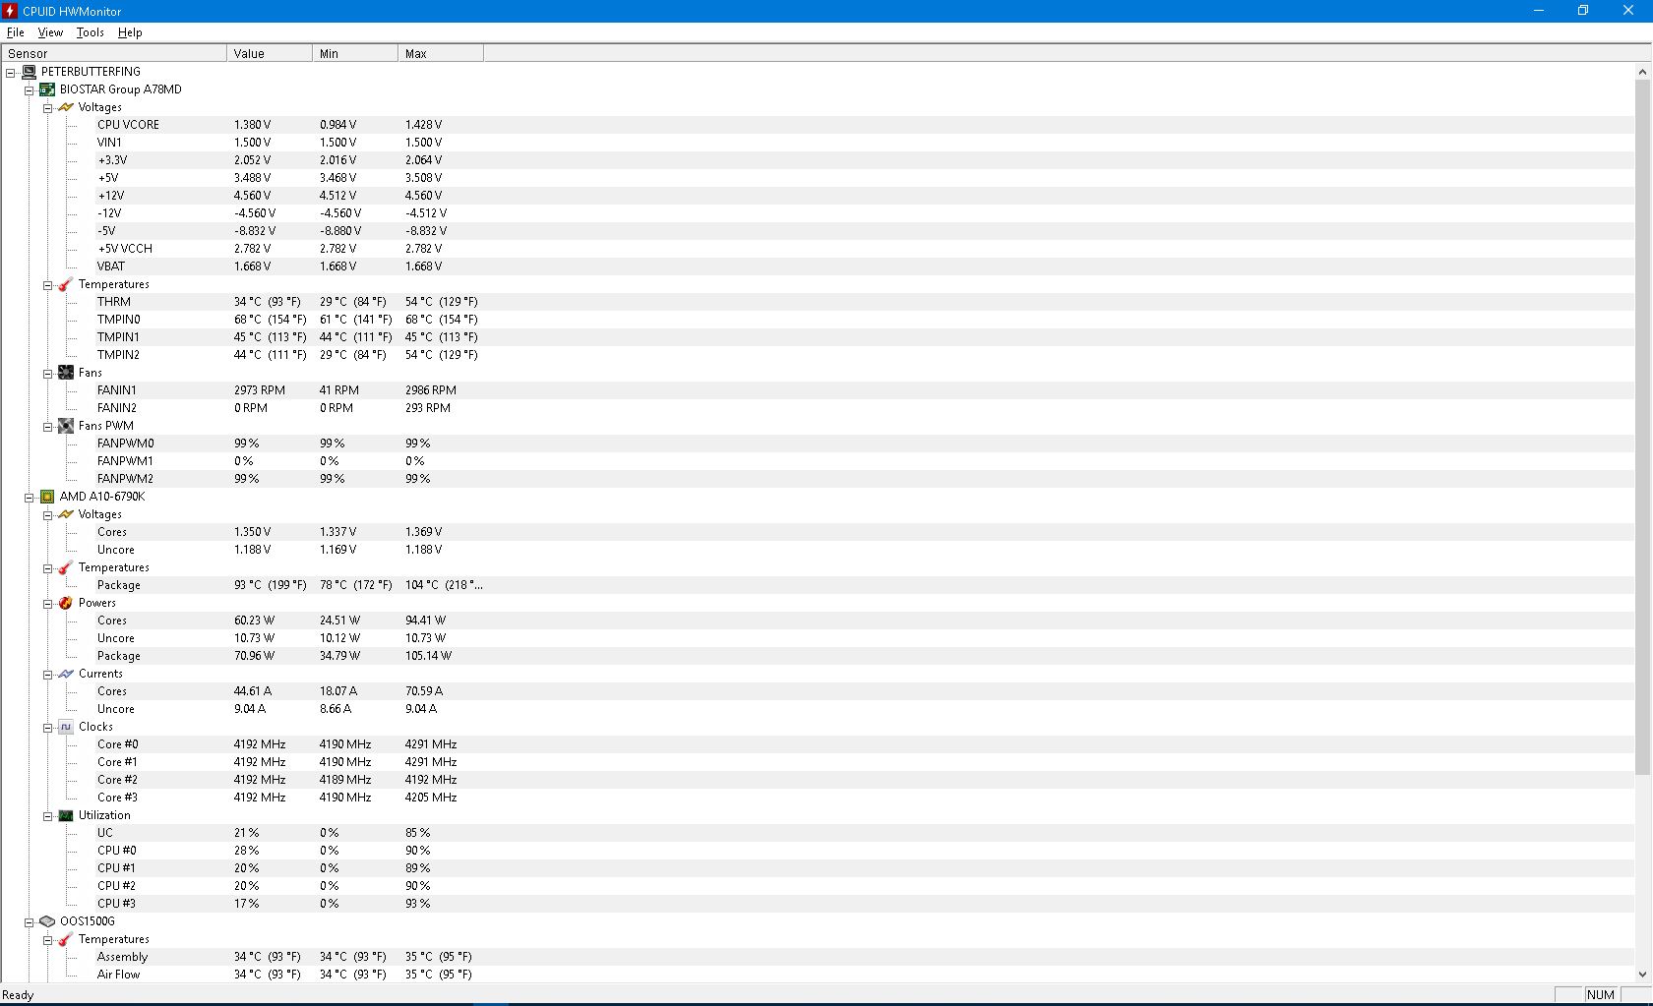
Task: Click the Clocks square-wave icon
Action: [66, 727]
